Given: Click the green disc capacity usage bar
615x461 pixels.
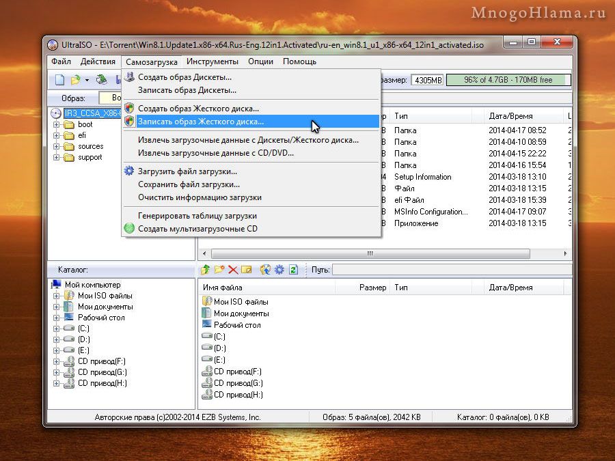Looking at the screenshot, I should (x=508, y=80).
